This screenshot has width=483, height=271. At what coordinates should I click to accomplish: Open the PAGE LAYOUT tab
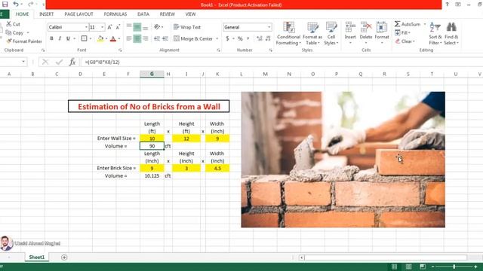pos(78,14)
